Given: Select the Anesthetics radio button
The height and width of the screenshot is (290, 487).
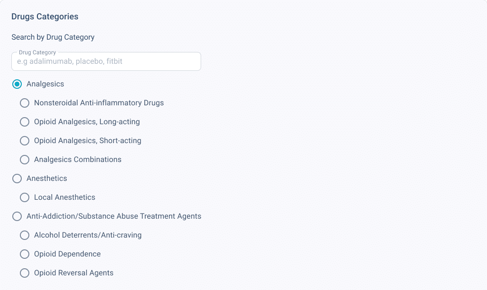Looking at the screenshot, I should click(17, 179).
